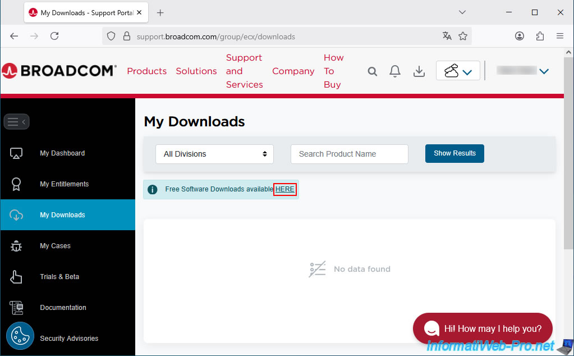Open the Products menu
Viewport: 574px width, 356px height.
coord(146,71)
